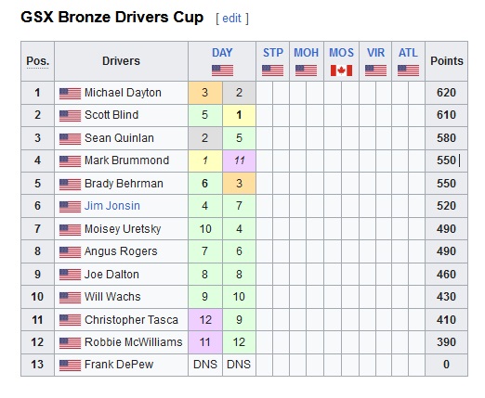Image resolution: width=485 pixels, height=398 pixels.
Task: Click the Pos. abbreviation header
Action: pos(37,61)
